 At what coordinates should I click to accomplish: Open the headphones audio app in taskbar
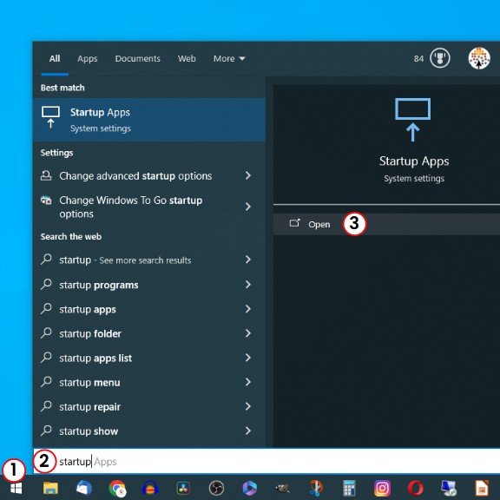tap(150, 488)
